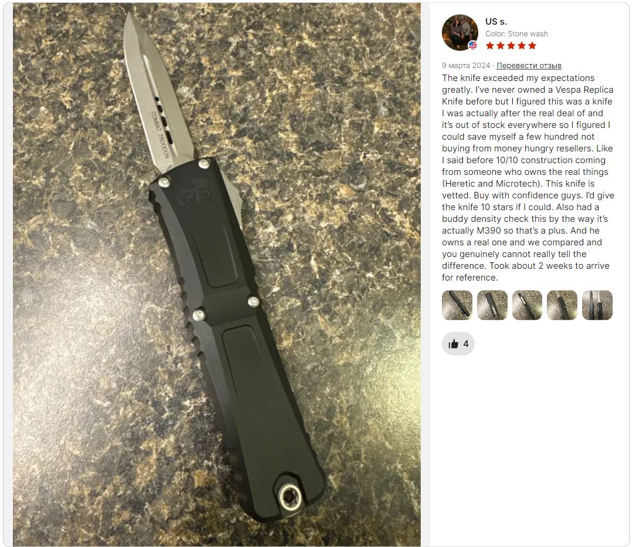Viewport: 632px width, 547px height.
Task: Click the fifth red rating star
Action: [x=532, y=46]
